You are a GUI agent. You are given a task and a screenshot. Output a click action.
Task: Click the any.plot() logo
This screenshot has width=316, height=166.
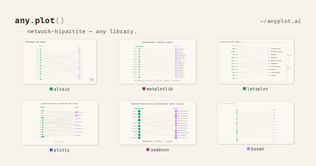coord(39,21)
